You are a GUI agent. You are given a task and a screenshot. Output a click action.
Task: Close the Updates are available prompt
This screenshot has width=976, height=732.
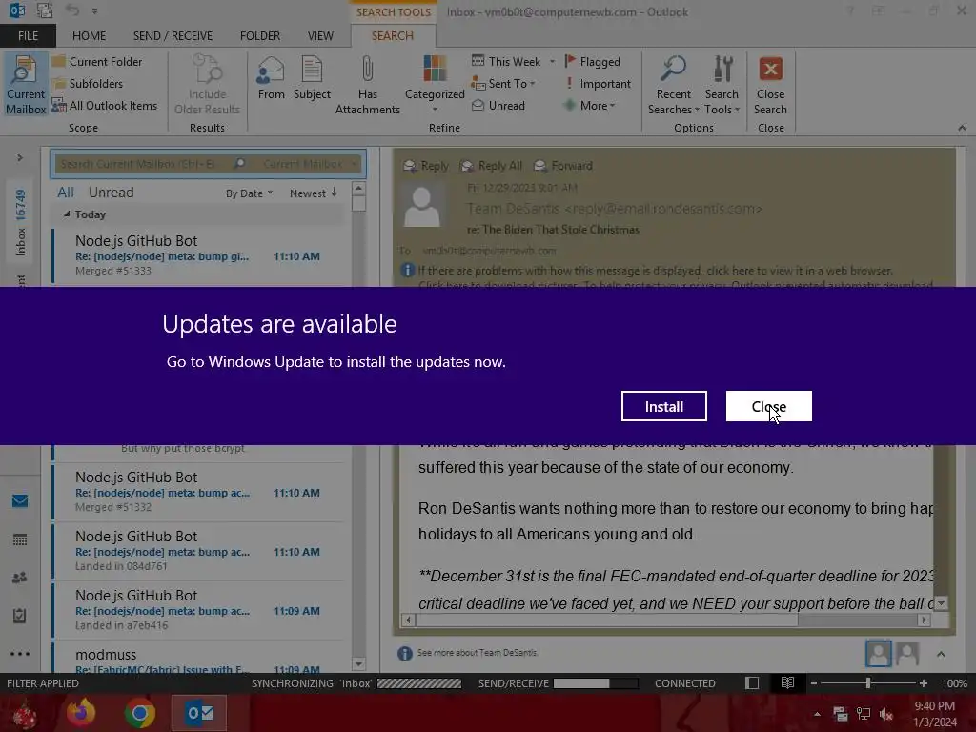pos(769,406)
